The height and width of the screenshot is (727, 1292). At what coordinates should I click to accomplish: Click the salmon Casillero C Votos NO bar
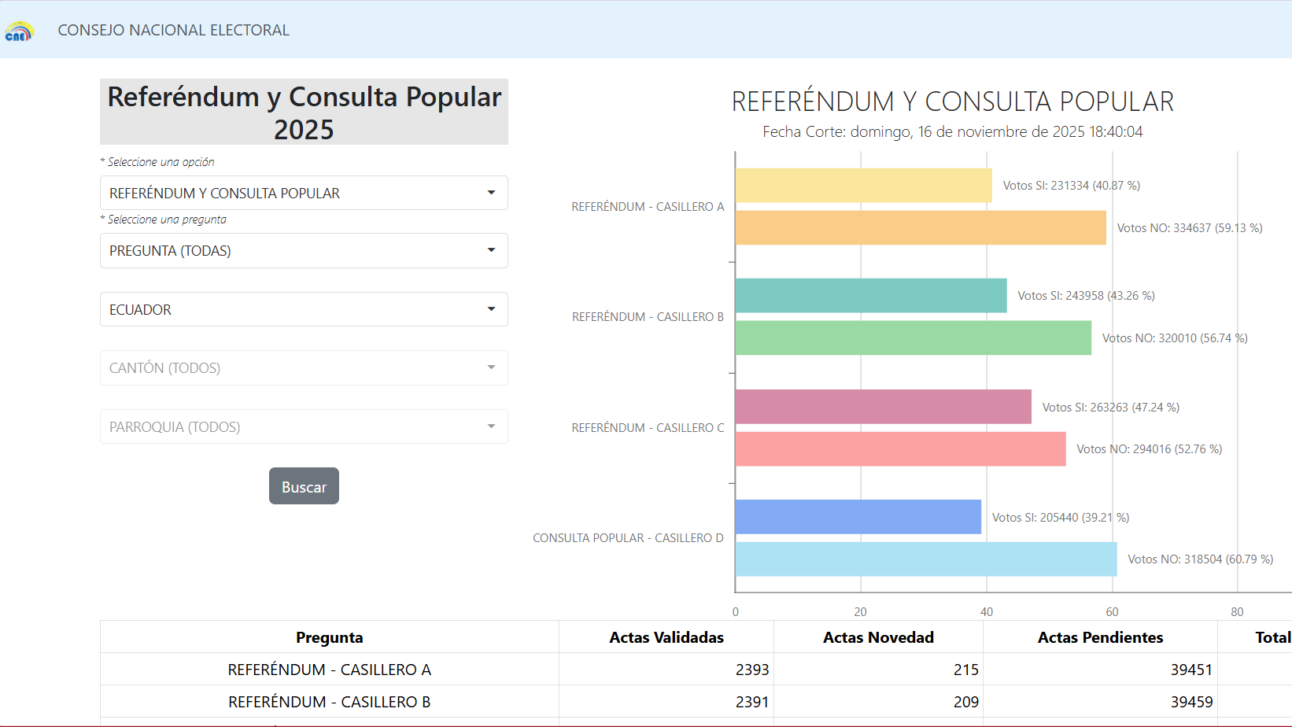pyautogui.click(x=900, y=448)
